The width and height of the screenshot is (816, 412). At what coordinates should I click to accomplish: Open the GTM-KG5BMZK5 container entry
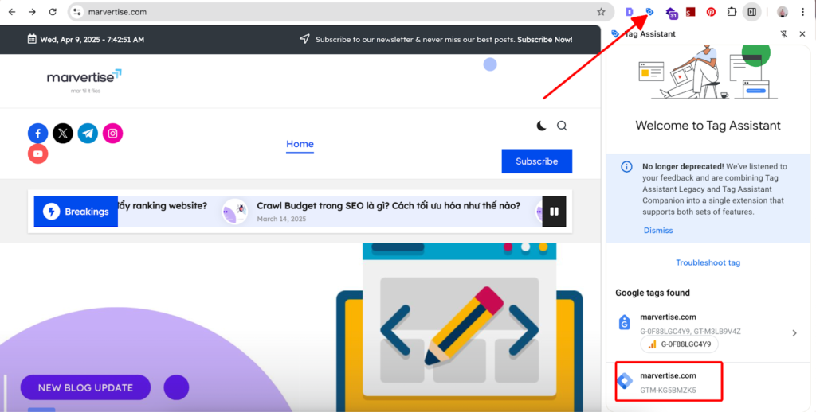tap(669, 382)
